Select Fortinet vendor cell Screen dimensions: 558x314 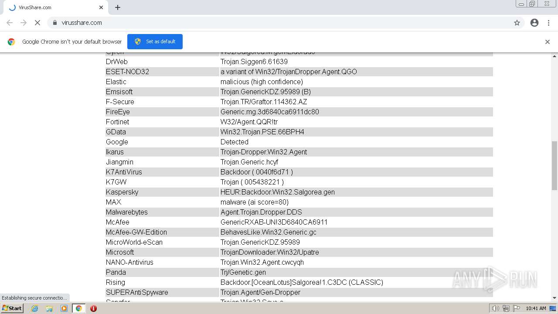click(x=162, y=122)
